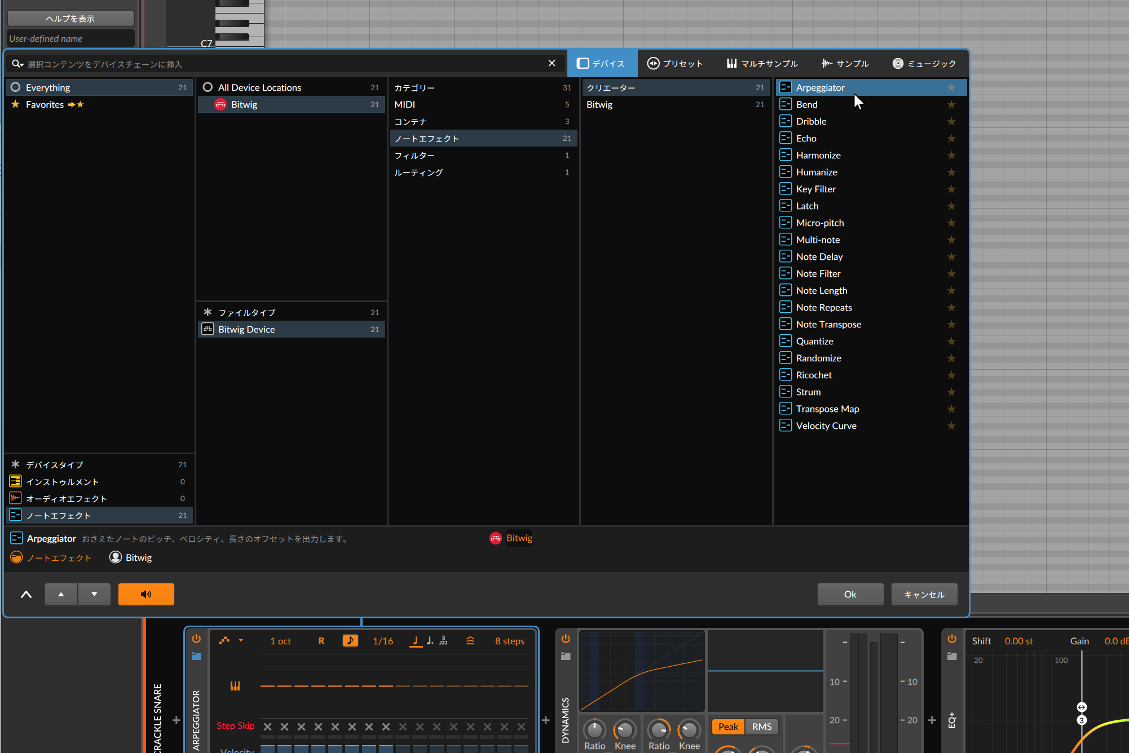
Task: Click the Harmonize device icon
Action: pyautogui.click(x=786, y=155)
